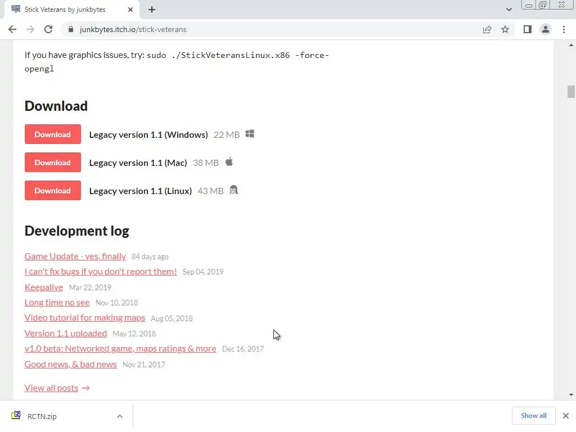576x432 pixels.
Task: Click the 'If you have graphics issues' text
Action: click(x=176, y=62)
